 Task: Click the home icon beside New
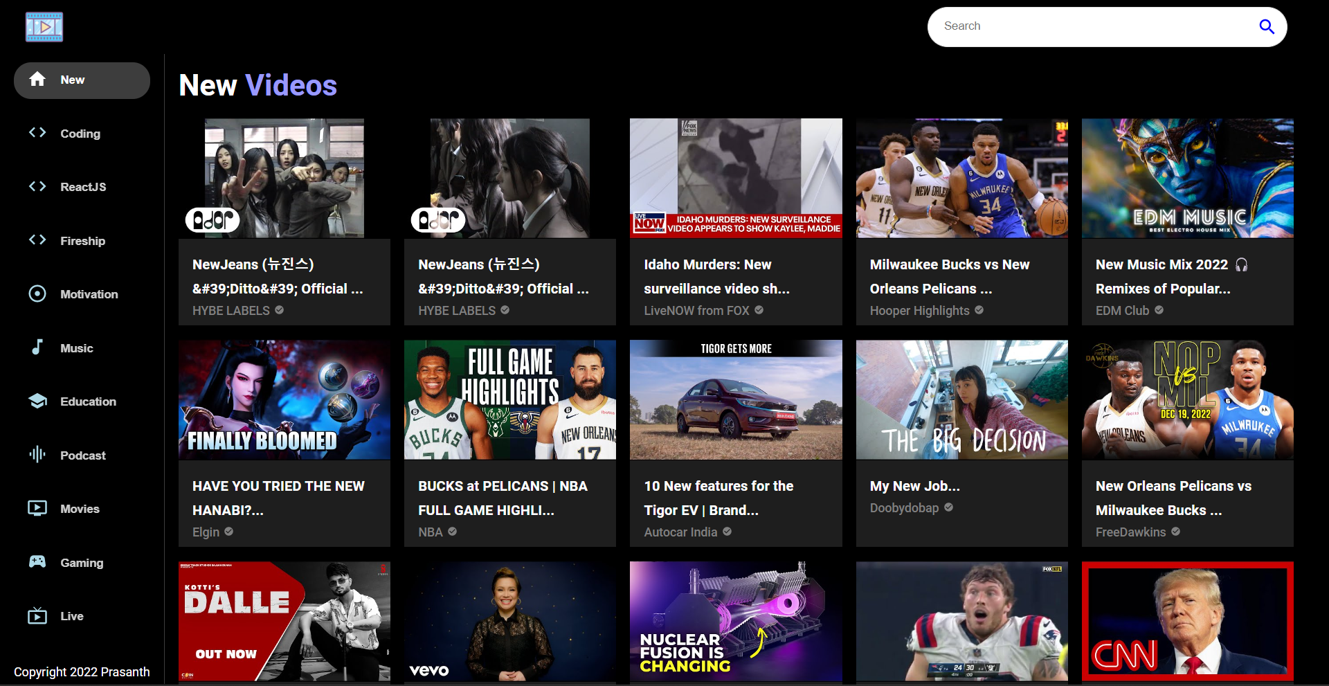pyautogui.click(x=37, y=80)
